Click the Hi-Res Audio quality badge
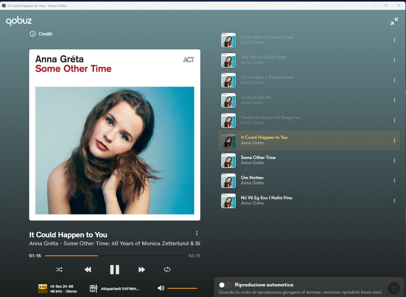The width and height of the screenshot is (406, 297). (43, 288)
